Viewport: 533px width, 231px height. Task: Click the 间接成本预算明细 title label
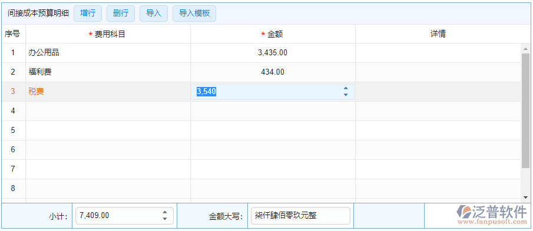point(38,14)
